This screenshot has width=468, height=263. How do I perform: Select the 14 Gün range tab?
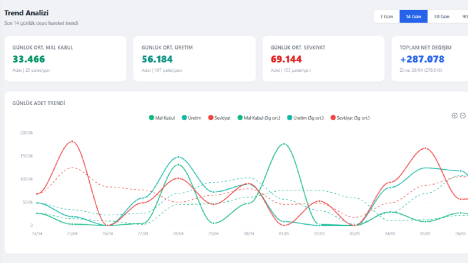point(413,17)
